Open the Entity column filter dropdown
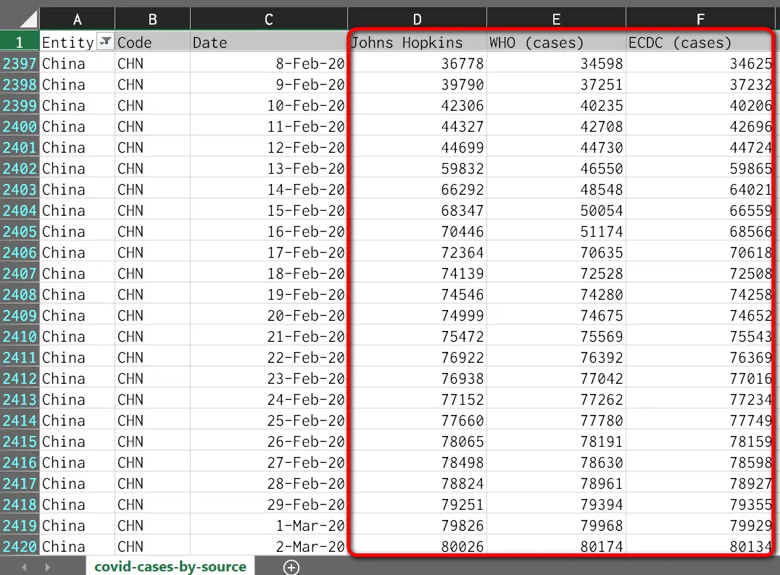This screenshot has width=780, height=575. [x=105, y=42]
